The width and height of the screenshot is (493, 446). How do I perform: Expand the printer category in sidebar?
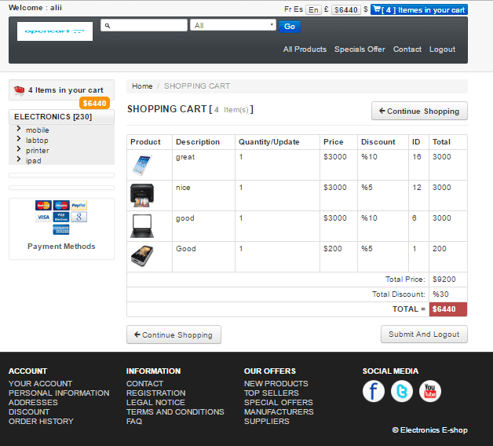[37, 151]
